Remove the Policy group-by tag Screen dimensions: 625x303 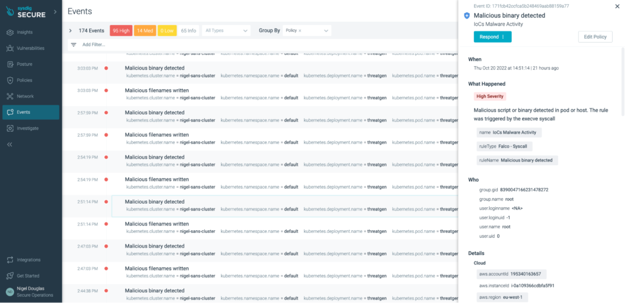click(300, 30)
